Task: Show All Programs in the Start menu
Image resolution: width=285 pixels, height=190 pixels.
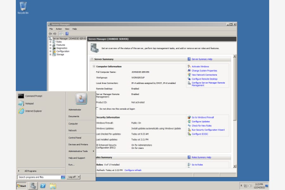Action: click(30, 171)
